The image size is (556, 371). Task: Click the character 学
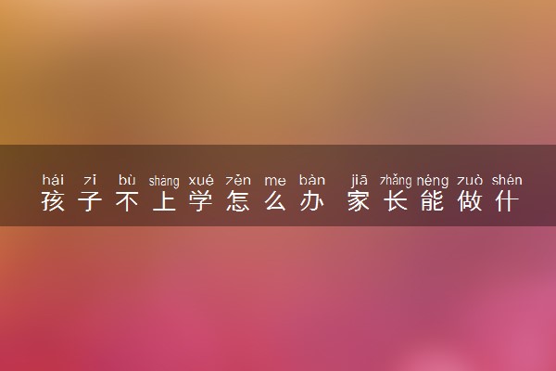[201, 201]
